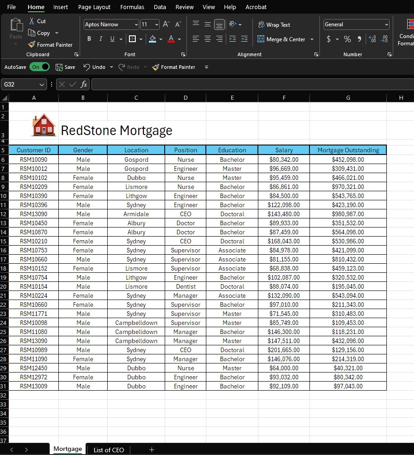
Task: Open the font size dropdown
Action: [157, 24]
